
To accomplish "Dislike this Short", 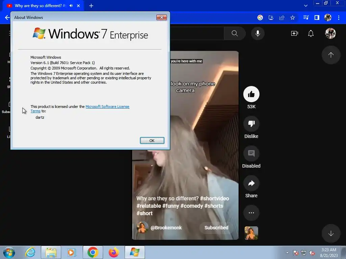I will 251,124.
